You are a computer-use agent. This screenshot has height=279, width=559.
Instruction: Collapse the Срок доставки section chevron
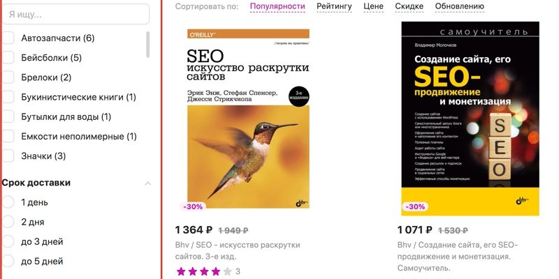tap(147, 183)
